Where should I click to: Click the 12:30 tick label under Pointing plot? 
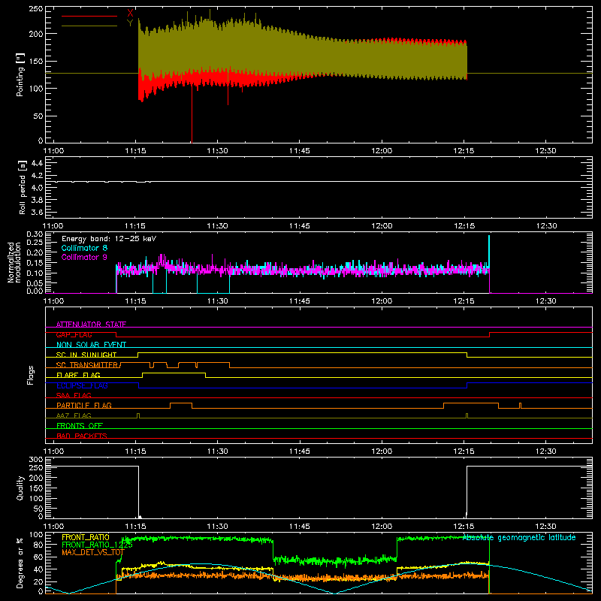[x=546, y=151]
